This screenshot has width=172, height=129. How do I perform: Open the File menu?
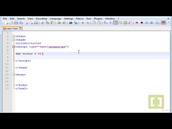pos(5,19)
